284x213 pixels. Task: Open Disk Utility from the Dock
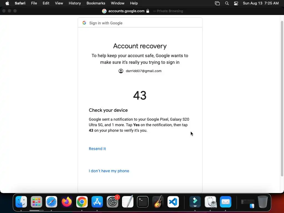tap(210, 202)
